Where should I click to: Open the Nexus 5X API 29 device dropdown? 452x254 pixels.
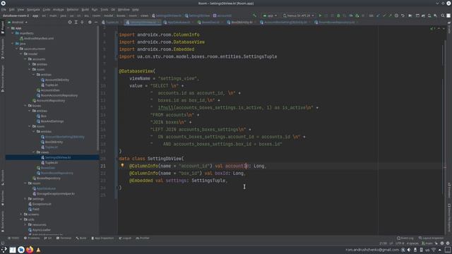(x=298, y=16)
